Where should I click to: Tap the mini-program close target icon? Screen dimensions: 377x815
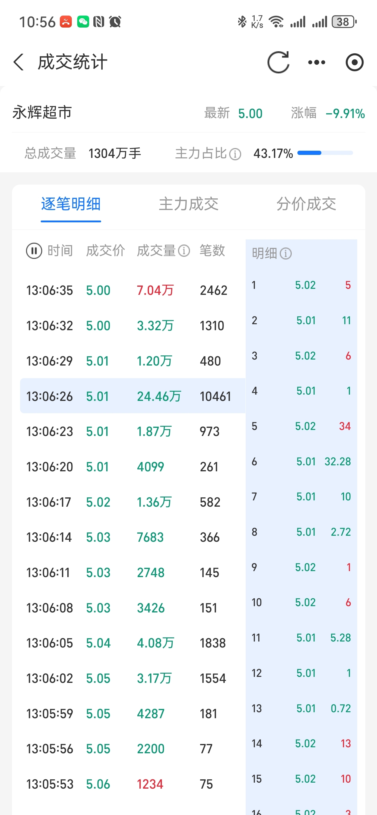click(x=355, y=62)
